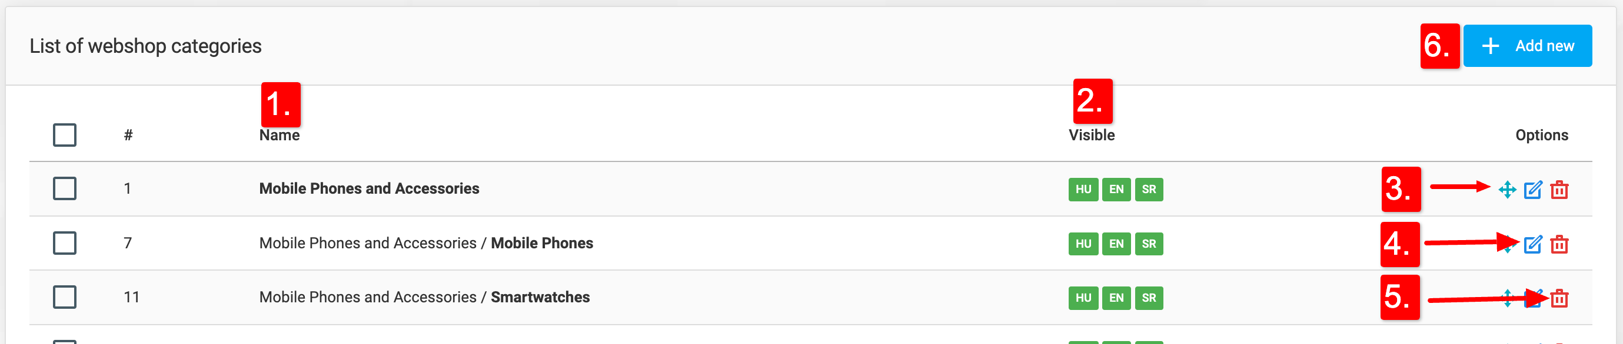The width and height of the screenshot is (1623, 344).
Task: Click the trash icon for the Smartwatches category
Action: [1560, 298]
